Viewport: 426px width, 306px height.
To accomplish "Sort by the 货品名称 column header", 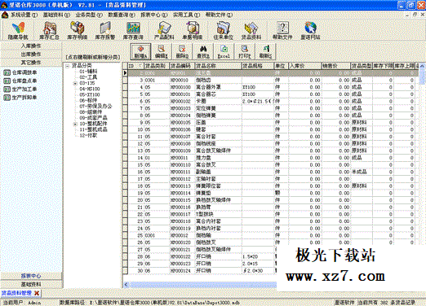I will tap(218, 66).
